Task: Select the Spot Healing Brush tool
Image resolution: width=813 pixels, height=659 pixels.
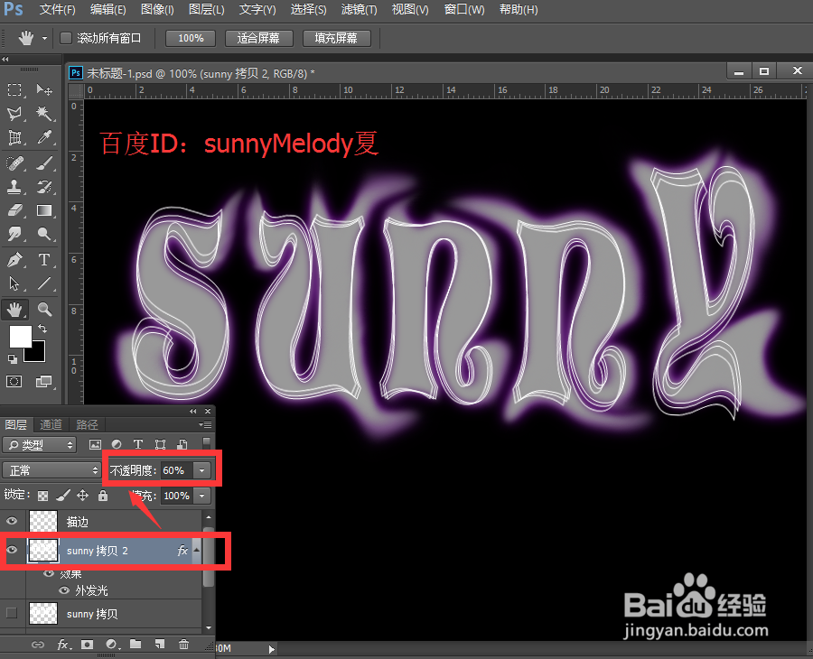Action: 14,163
